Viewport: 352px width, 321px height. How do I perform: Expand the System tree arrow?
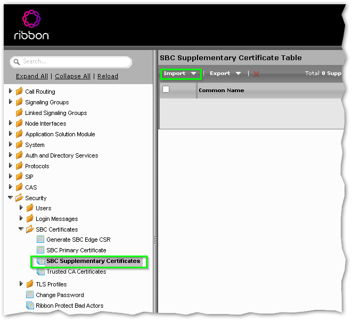click(x=10, y=144)
